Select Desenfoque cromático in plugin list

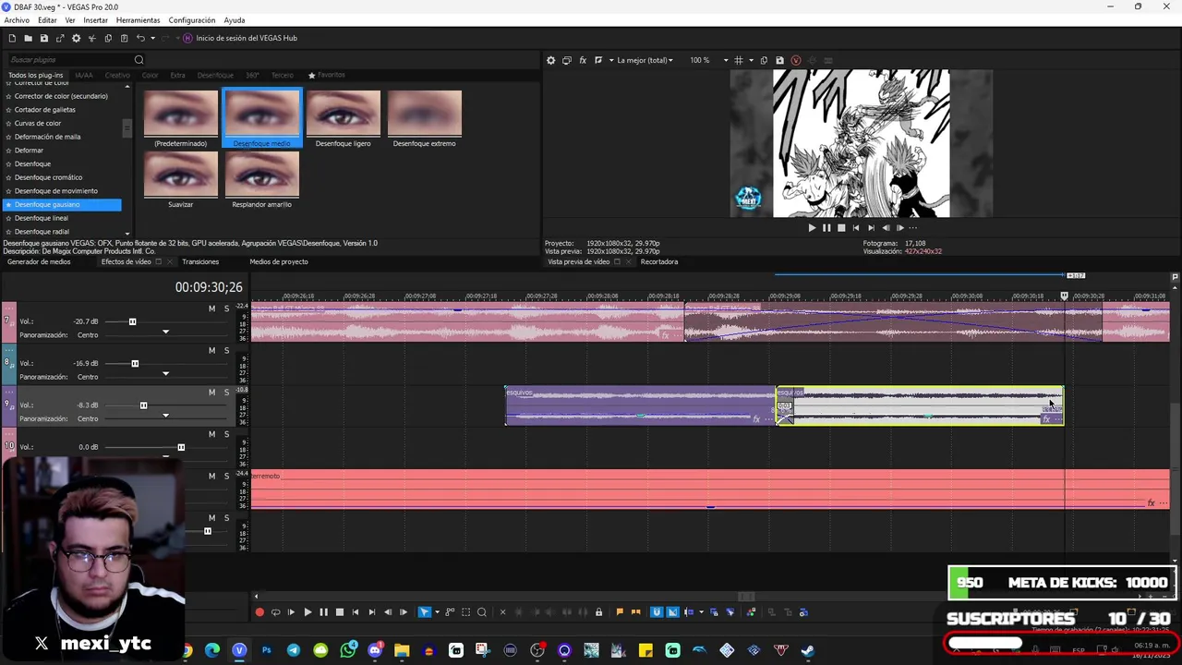click(48, 177)
